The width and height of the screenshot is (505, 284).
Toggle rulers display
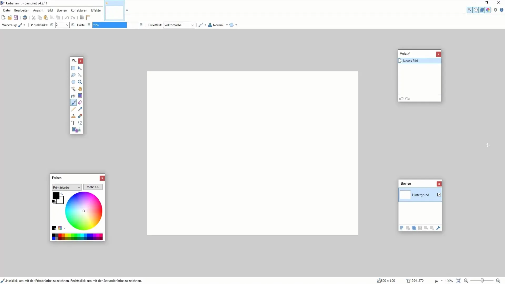pyautogui.click(x=88, y=18)
